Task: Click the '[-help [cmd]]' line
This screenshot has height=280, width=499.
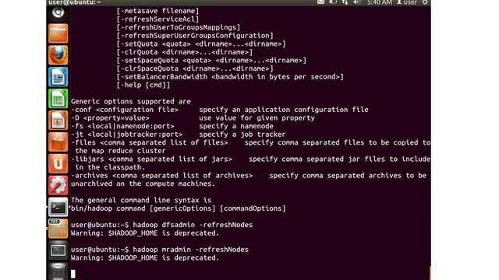Action: 143,85
